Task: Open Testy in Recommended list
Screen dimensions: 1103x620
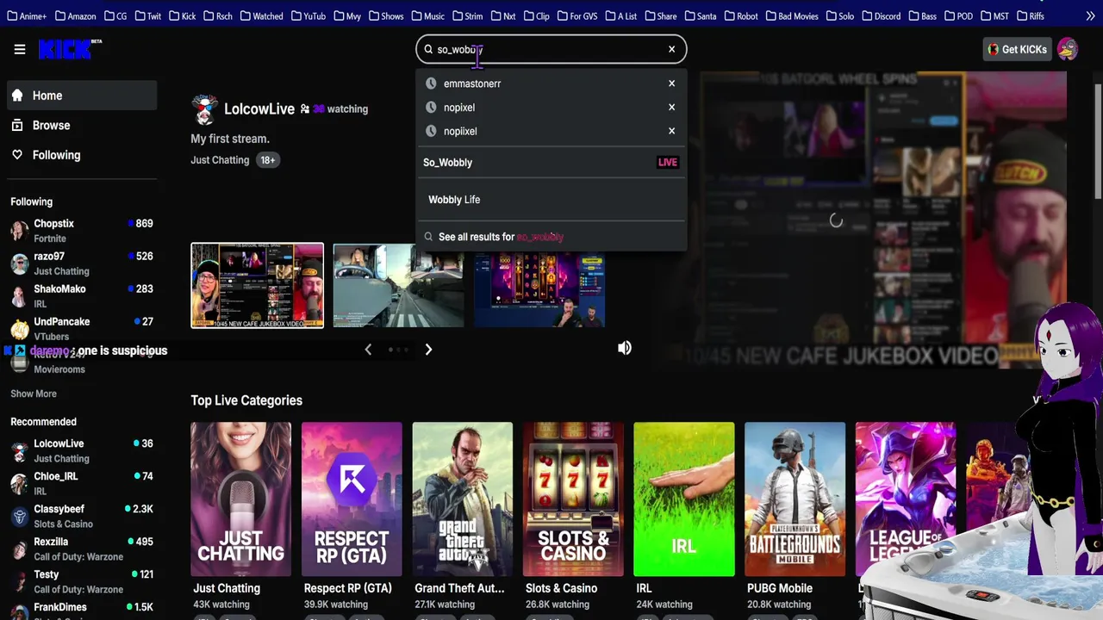Action: (82, 581)
